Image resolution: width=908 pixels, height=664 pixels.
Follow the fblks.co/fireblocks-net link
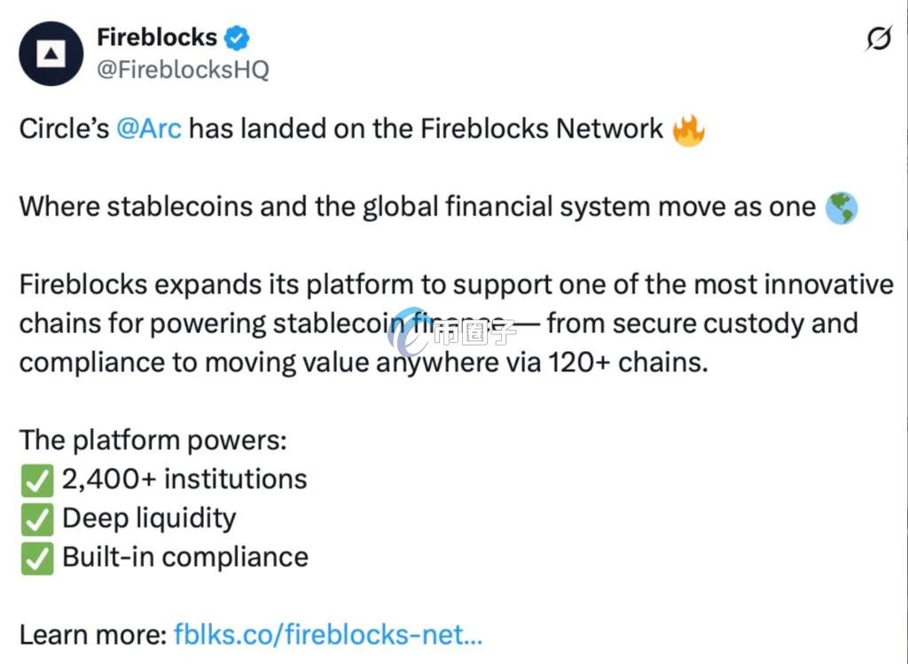point(328,635)
